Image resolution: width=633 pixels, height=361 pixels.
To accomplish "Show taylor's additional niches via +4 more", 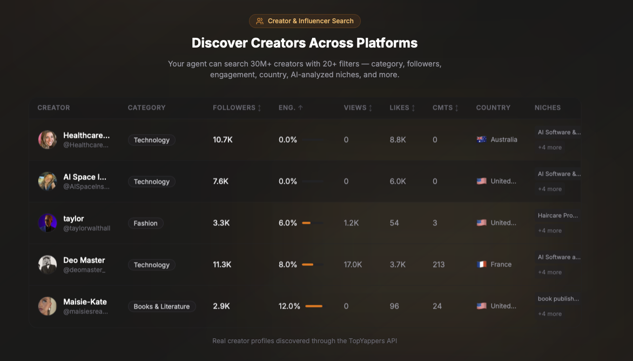I will 549,230.
